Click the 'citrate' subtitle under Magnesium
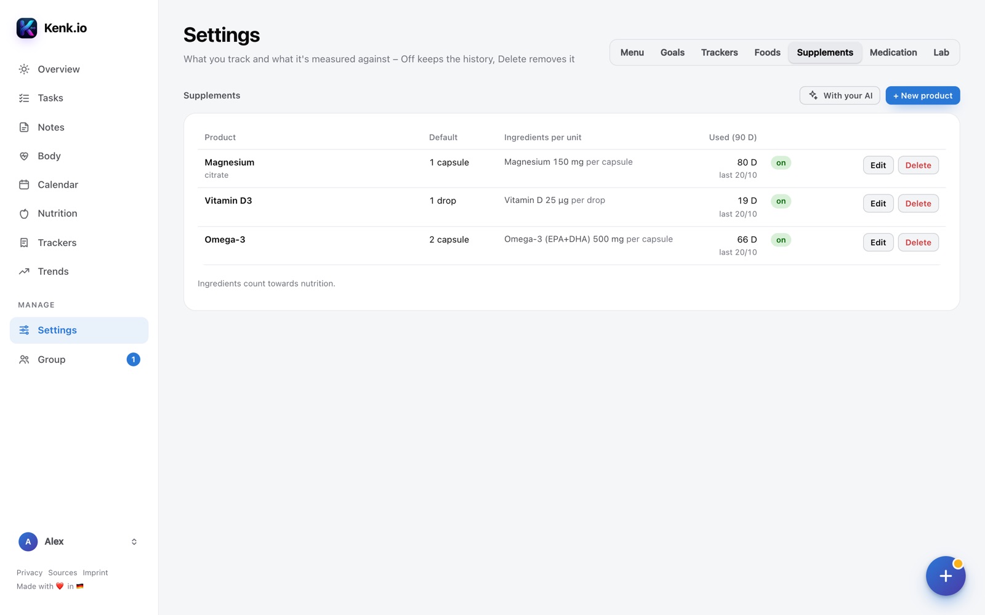This screenshot has height=615, width=985. pos(216,175)
